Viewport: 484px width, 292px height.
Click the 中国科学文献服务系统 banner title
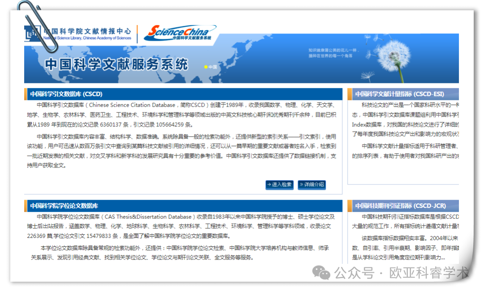point(117,64)
